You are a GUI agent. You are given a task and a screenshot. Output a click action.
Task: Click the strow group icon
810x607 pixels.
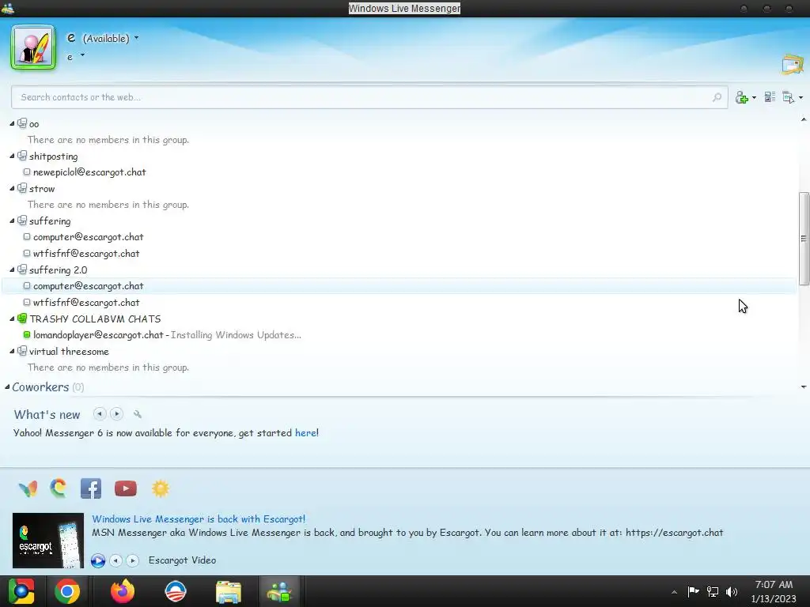pyautogui.click(x=22, y=188)
